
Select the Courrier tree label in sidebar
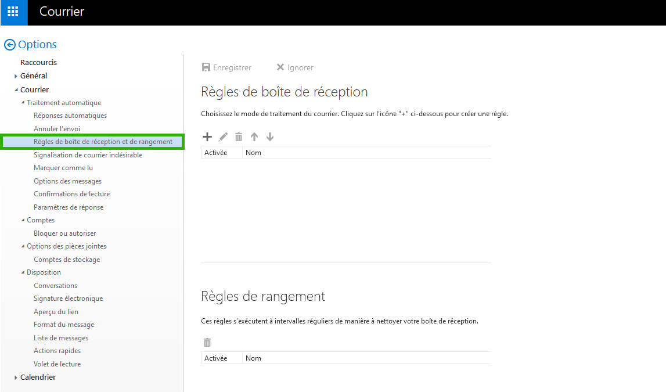pyautogui.click(x=34, y=89)
